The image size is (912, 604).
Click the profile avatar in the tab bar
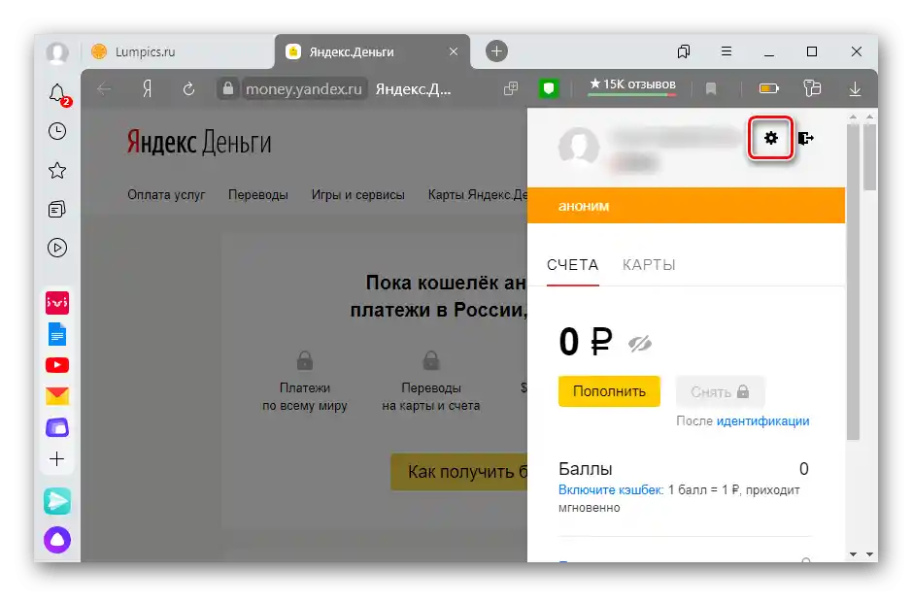pos(57,52)
